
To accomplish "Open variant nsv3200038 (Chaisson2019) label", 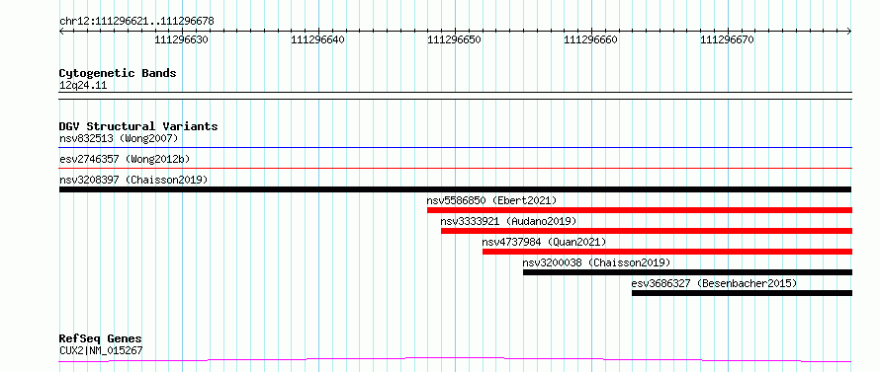I will [596, 262].
